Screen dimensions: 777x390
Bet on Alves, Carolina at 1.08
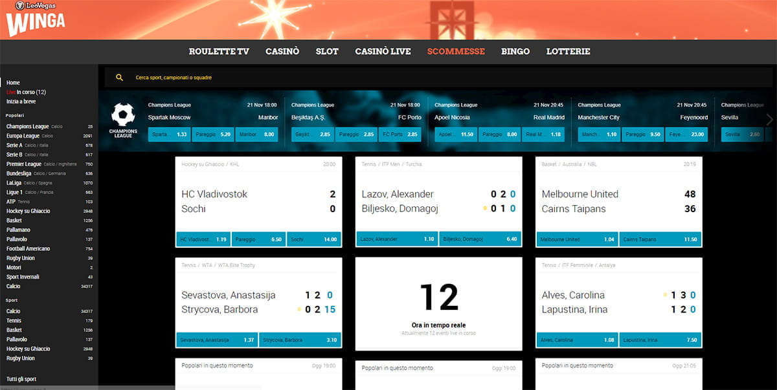pos(578,340)
